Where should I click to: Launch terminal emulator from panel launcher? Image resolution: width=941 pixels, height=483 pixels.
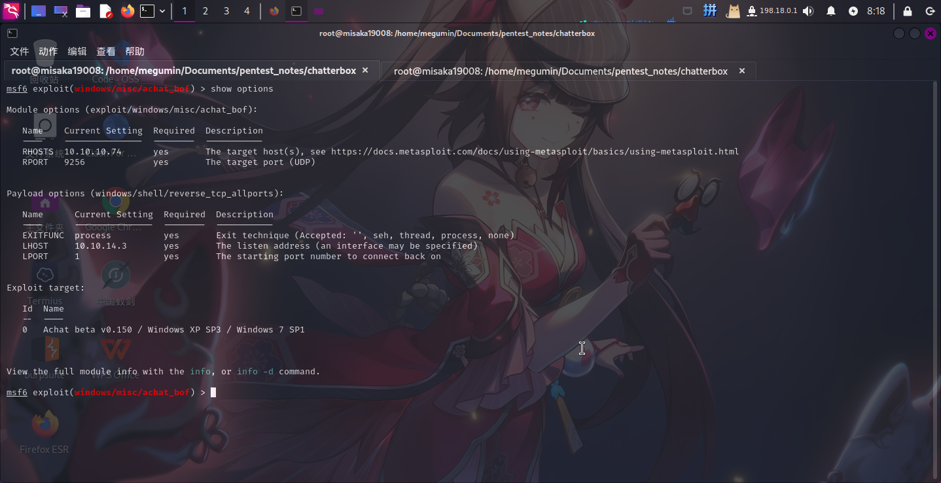[x=148, y=11]
